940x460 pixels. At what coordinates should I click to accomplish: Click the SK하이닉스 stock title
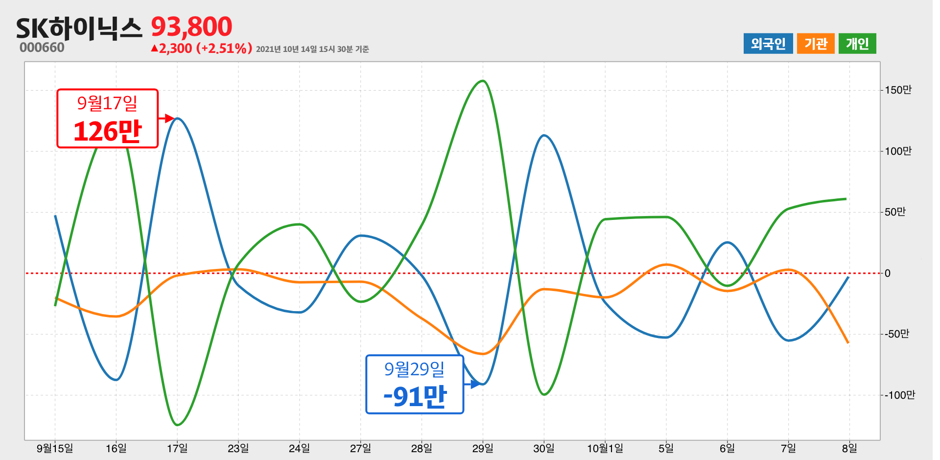[x=79, y=28]
